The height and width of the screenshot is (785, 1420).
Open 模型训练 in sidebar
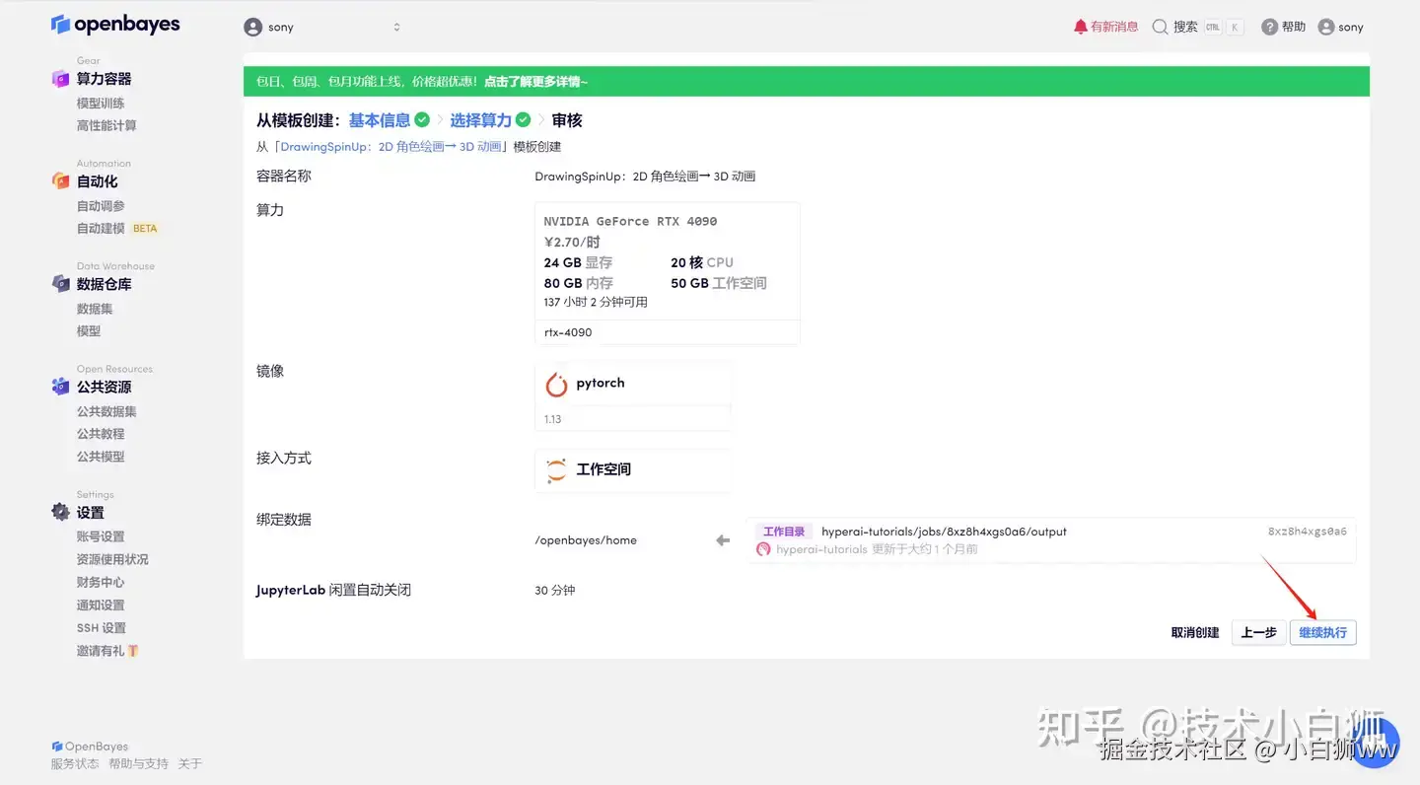pos(101,103)
